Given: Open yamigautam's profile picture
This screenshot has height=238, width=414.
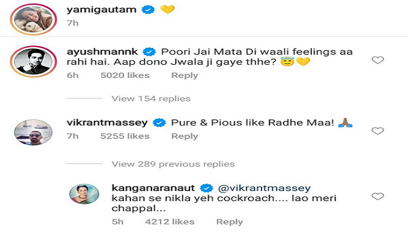Looking at the screenshot, I should [33, 19].
